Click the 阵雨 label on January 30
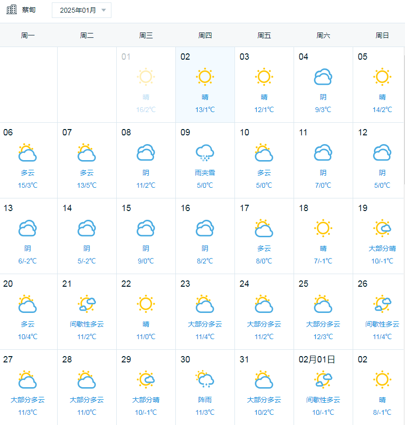Screen dimensions: 405x425 click(205, 399)
